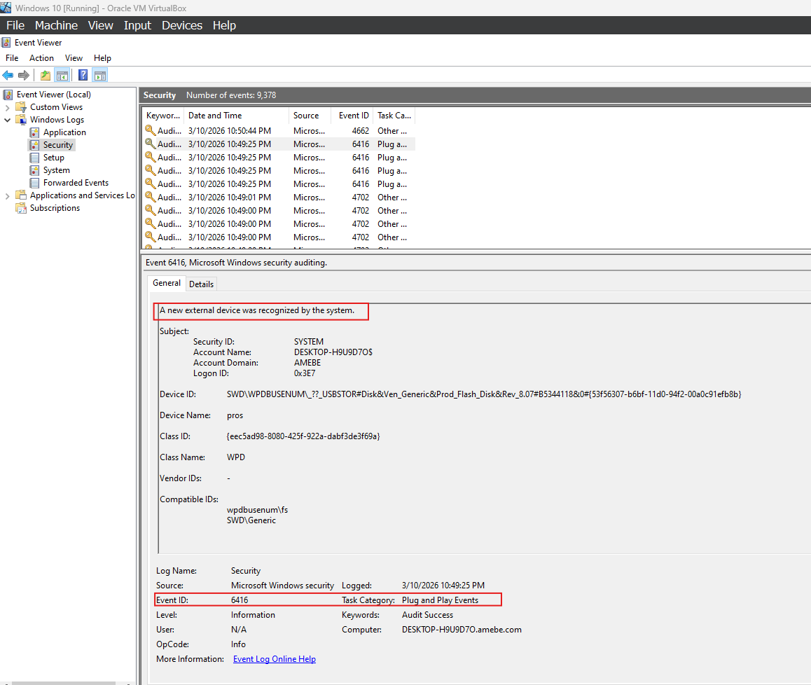811x685 pixels.
Task: Open the VirtualBox Input menu
Action: click(137, 25)
